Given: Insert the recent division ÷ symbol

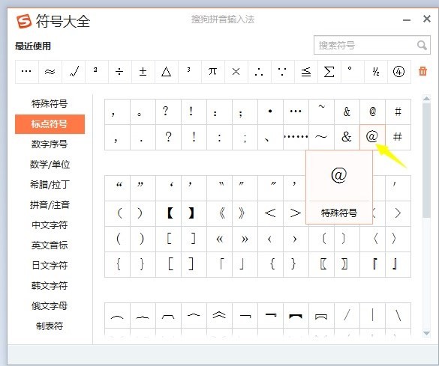Looking at the screenshot, I should pyautogui.click(x=120, y=72).
